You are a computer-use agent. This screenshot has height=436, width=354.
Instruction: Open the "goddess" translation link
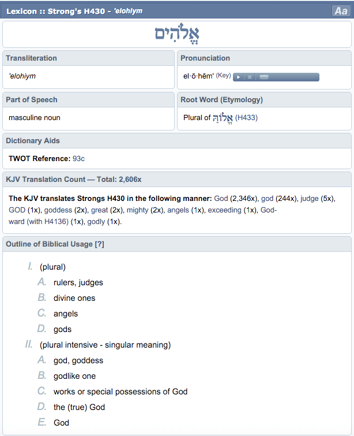pos(58,210)
